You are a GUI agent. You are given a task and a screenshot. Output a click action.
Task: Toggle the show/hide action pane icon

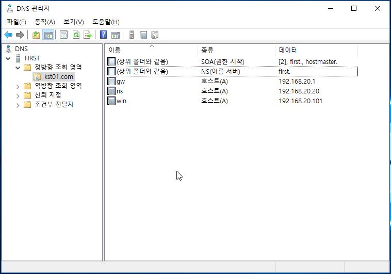[x=115, y=35]
